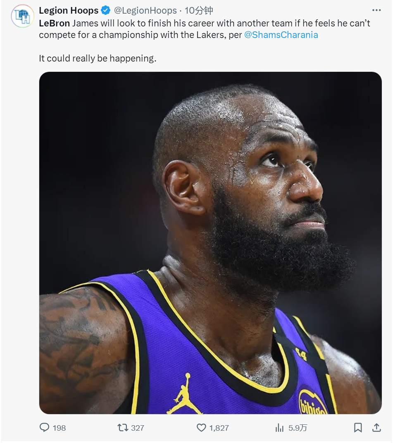395x443 pixels.
Task: Click the tweet text 'It could really be happening.'
Action: click(98, 58)
